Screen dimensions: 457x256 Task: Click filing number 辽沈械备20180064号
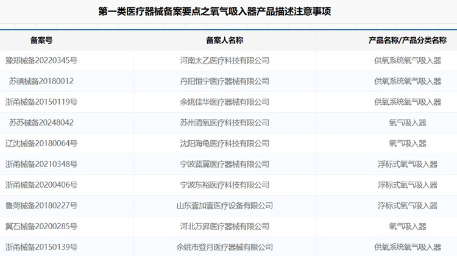41,144
